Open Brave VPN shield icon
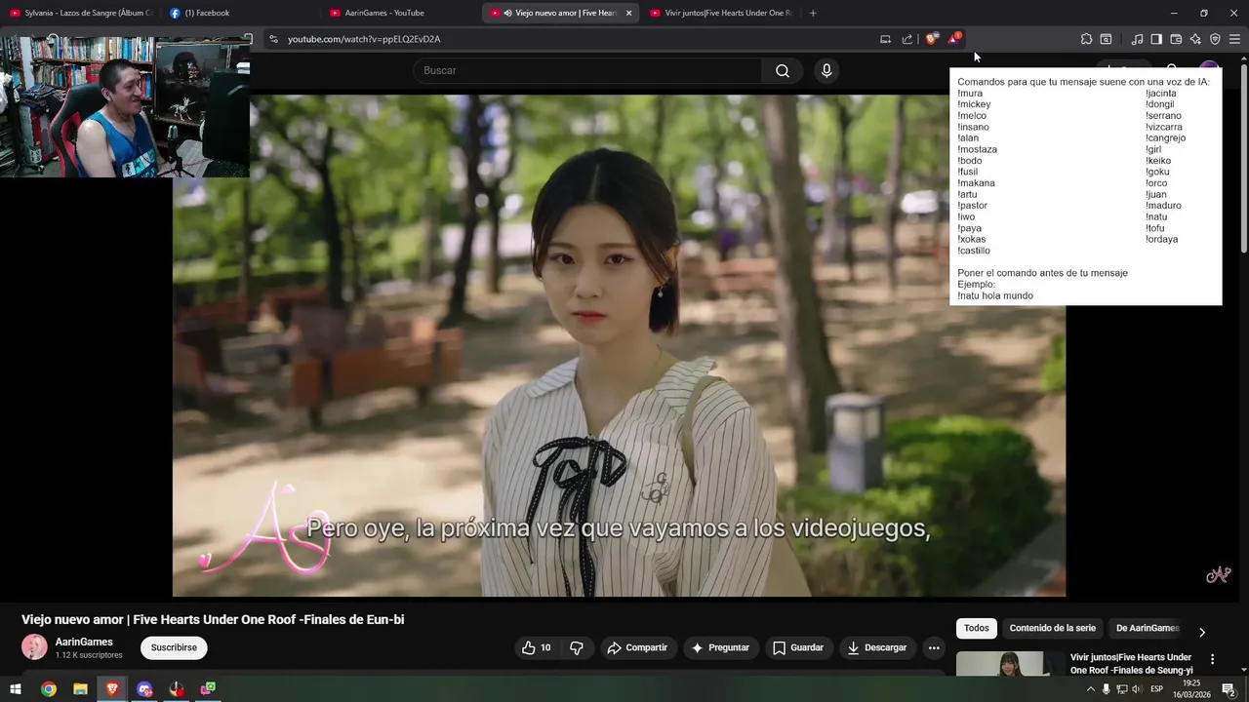 (x=1215, y=39)
